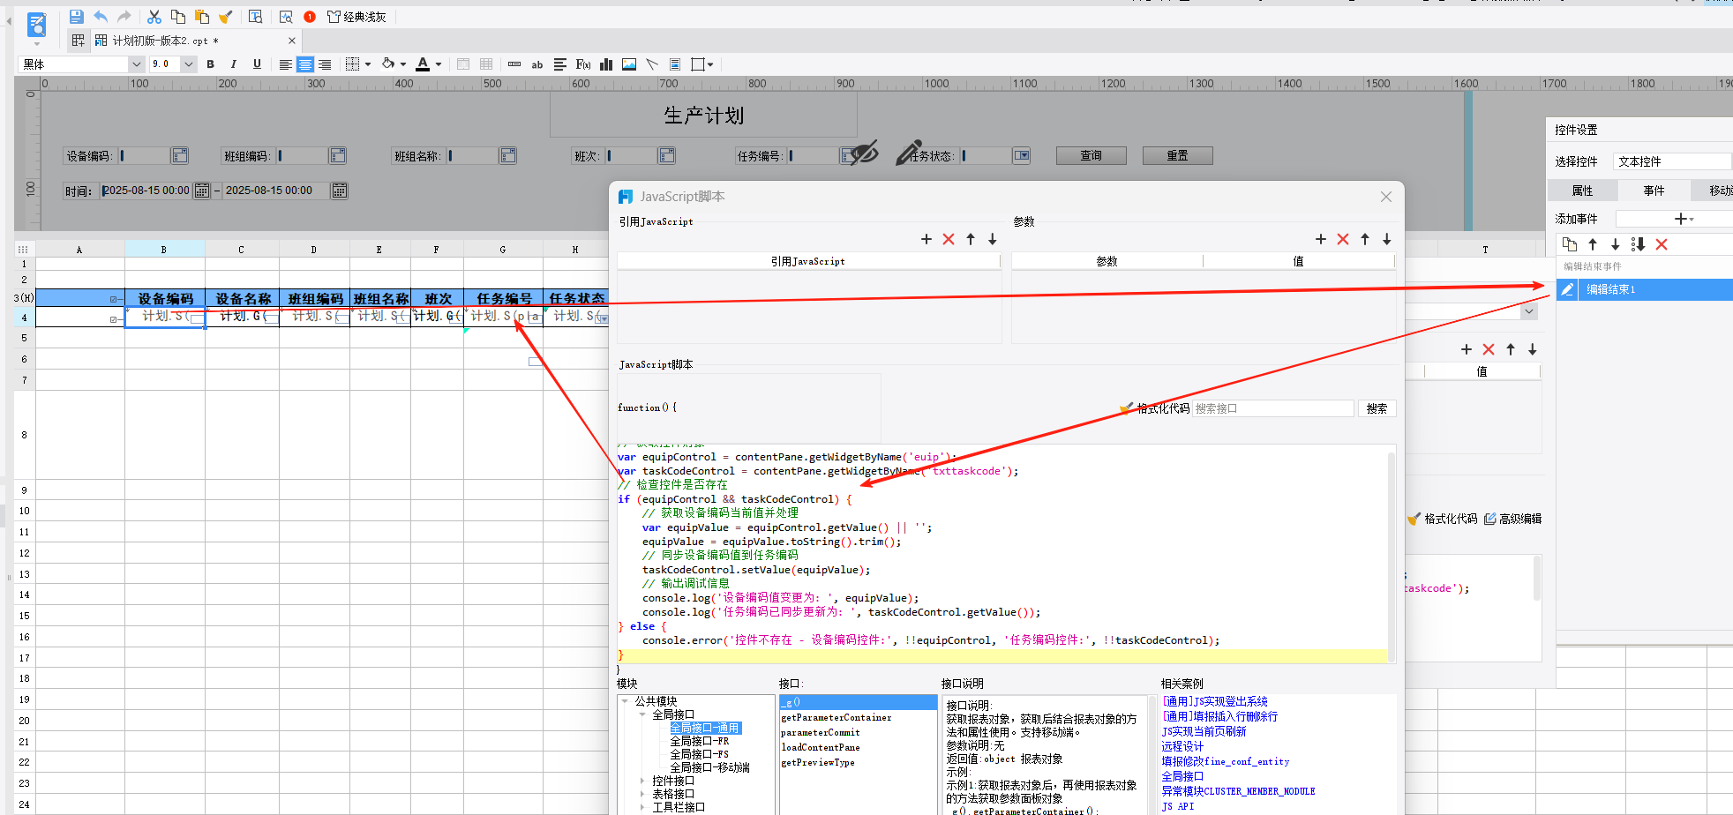Switch to the 属性 tab

1582,191
